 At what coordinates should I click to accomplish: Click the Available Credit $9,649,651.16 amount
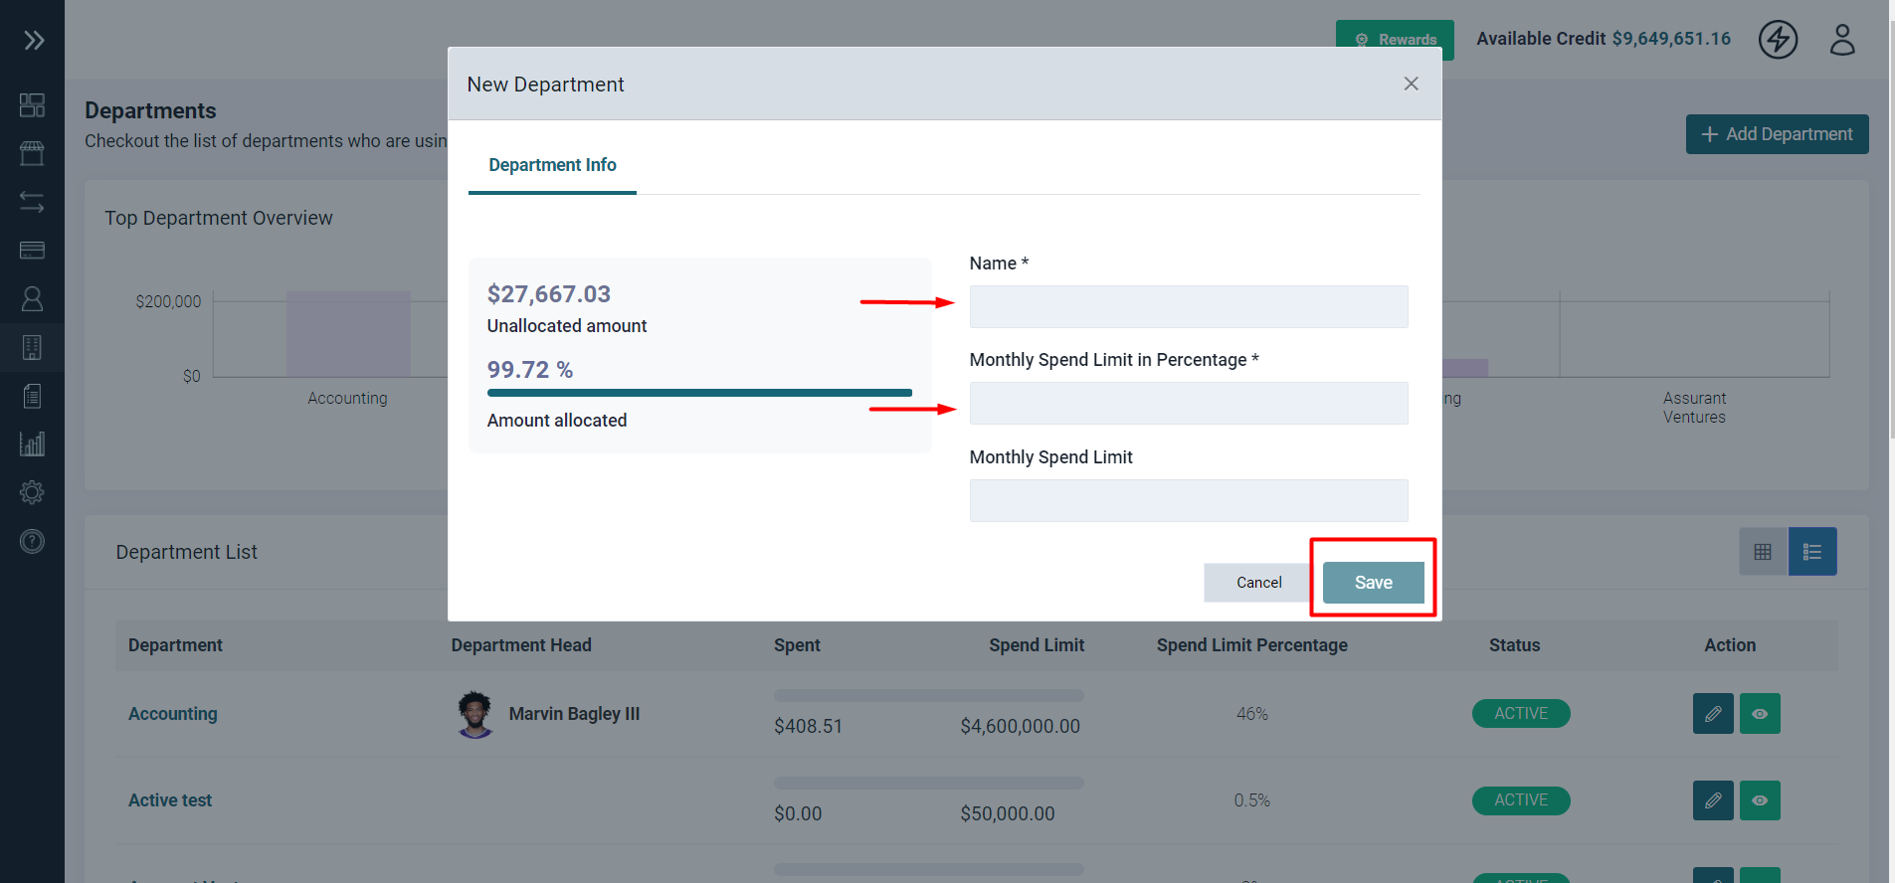point(1671,39)
